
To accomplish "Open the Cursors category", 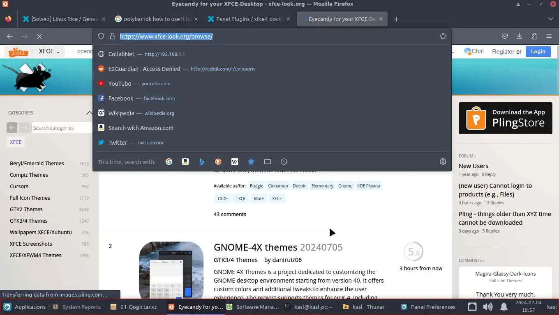I will 19,186.
